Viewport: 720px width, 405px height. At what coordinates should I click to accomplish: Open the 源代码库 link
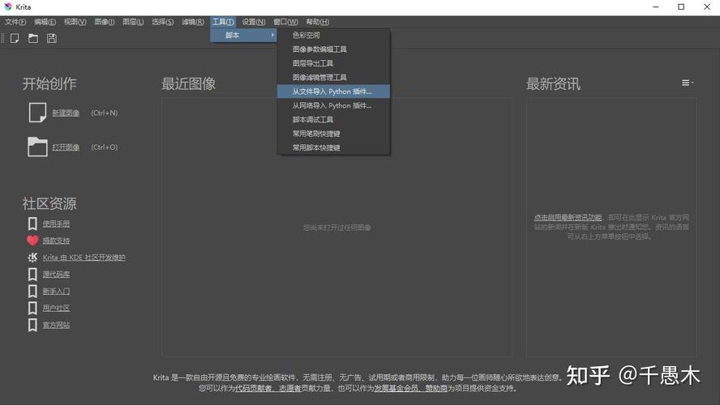(56, 275)
